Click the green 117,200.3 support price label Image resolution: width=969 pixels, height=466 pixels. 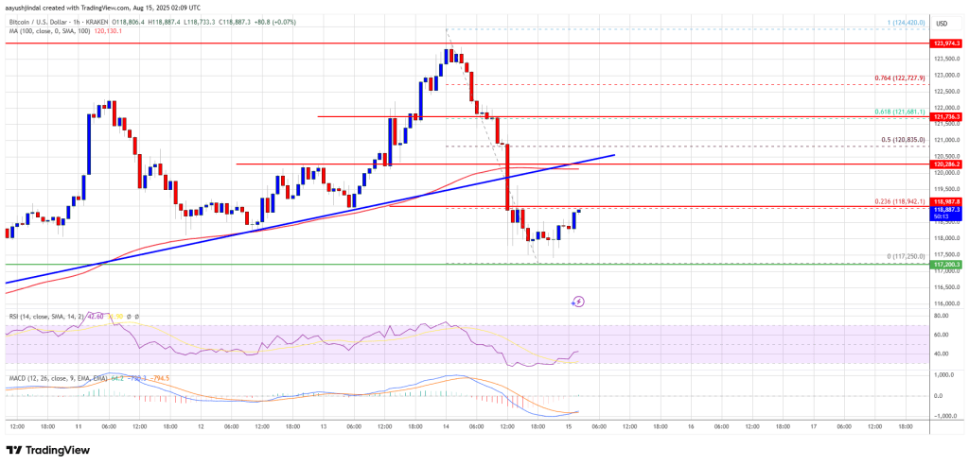coord(945,266)
